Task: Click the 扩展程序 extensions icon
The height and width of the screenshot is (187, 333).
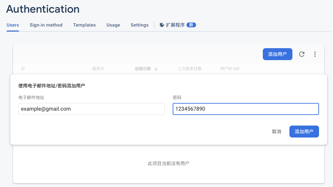Action: tap(162, 25)
